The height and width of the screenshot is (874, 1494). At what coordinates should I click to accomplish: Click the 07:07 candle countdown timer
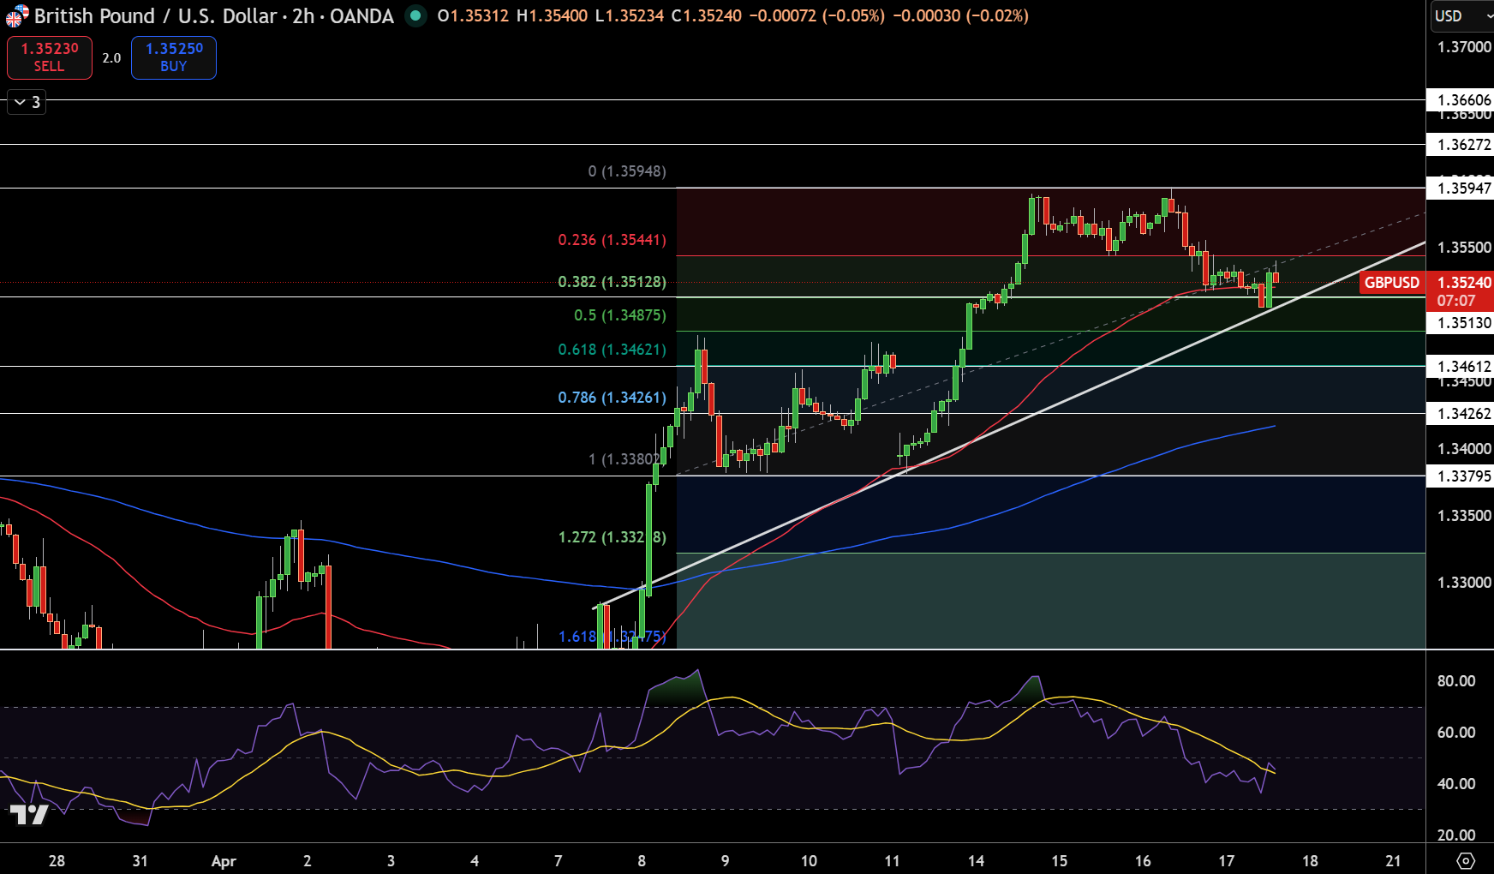[1456, 301]
